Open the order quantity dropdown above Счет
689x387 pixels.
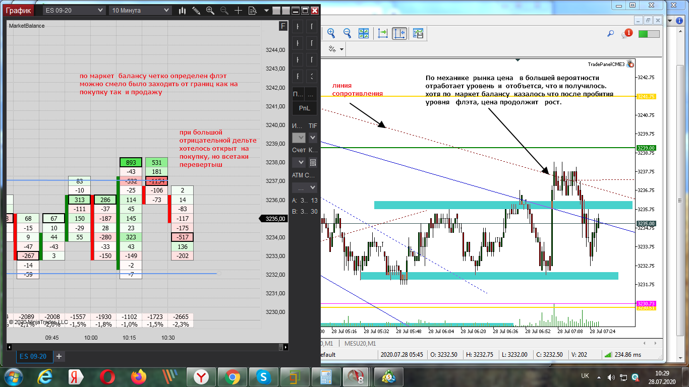pos(299,138)
